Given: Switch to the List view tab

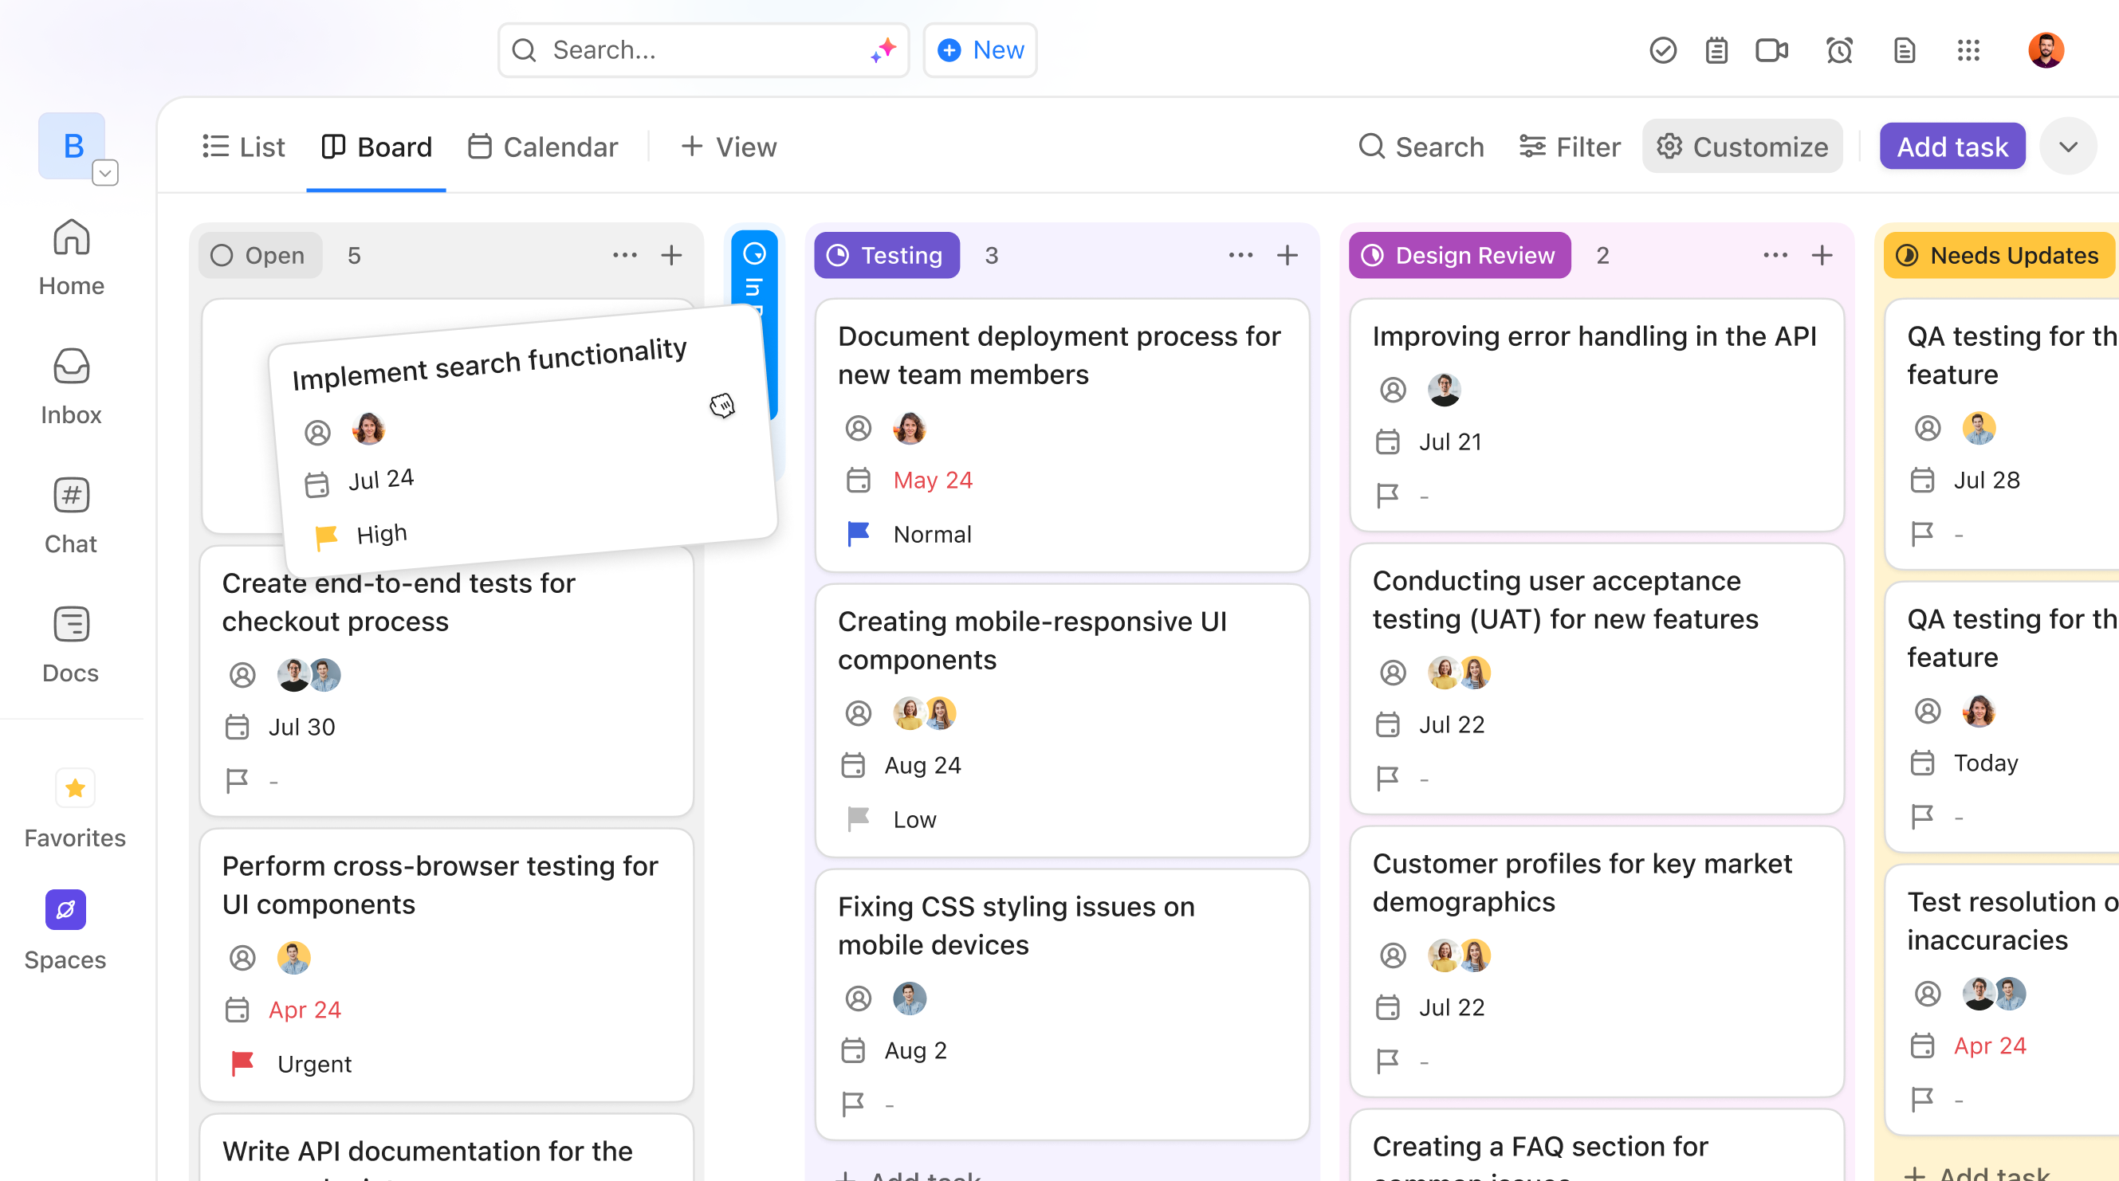Looking at the screenshot, I should (243, 147).
